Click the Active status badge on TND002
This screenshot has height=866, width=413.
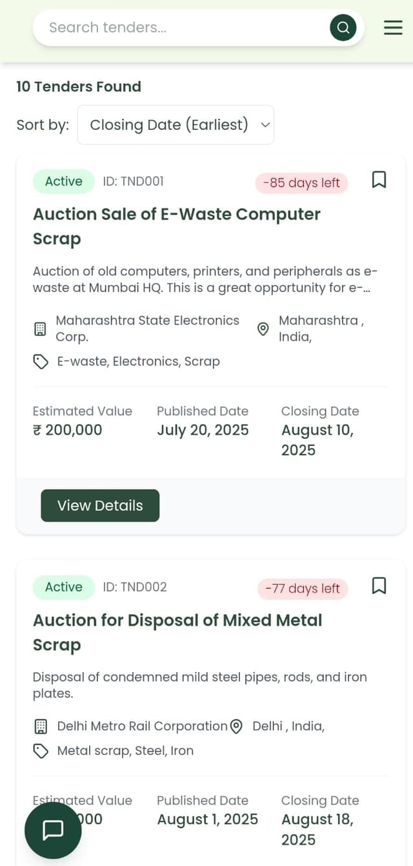click(x=63, y=587)
